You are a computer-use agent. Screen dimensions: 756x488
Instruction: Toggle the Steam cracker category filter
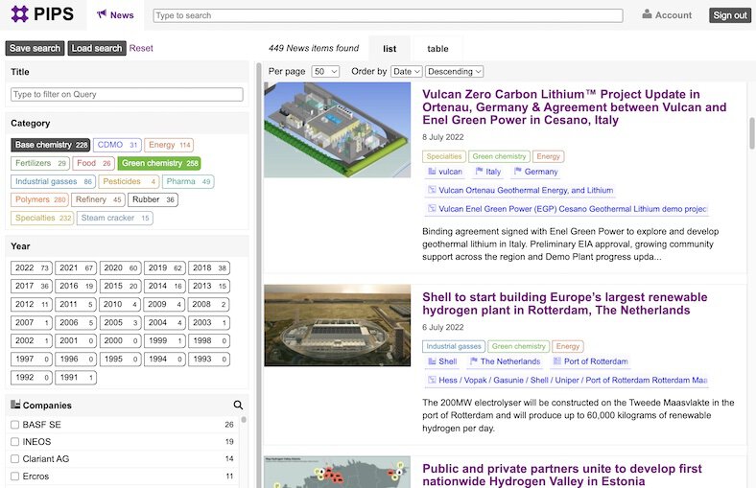tap(115, 218)
